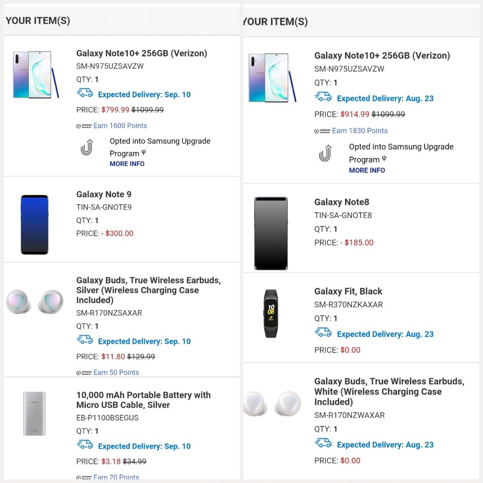Select the silver Portable Battery product image
Viewport: 483px width, 483px height.
click(34, 414)
